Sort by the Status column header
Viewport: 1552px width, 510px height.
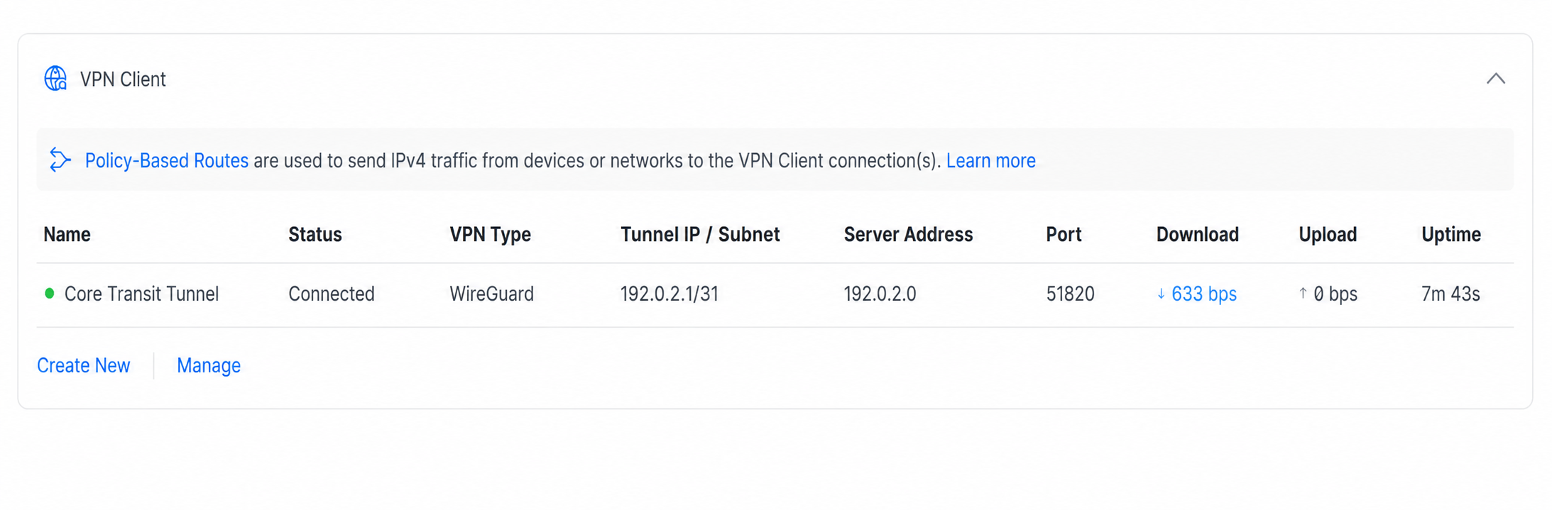315,235
